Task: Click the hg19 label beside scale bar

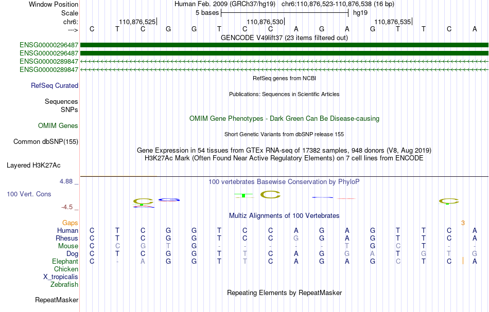Action: (x=360, y=13)
